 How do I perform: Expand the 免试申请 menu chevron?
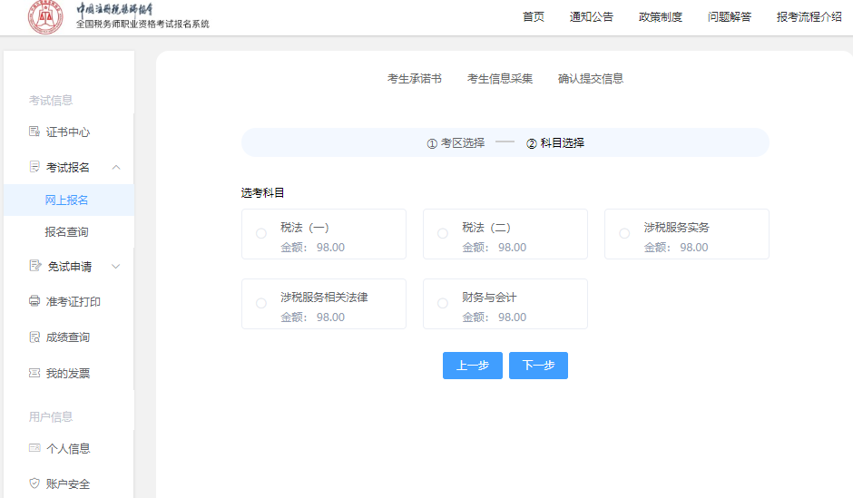pos(116,266)
